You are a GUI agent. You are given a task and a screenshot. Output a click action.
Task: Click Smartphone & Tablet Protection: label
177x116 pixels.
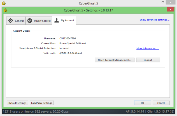tap(38, 48)
